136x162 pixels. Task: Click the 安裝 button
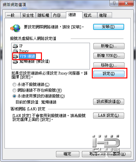click(x=108, y=27)
